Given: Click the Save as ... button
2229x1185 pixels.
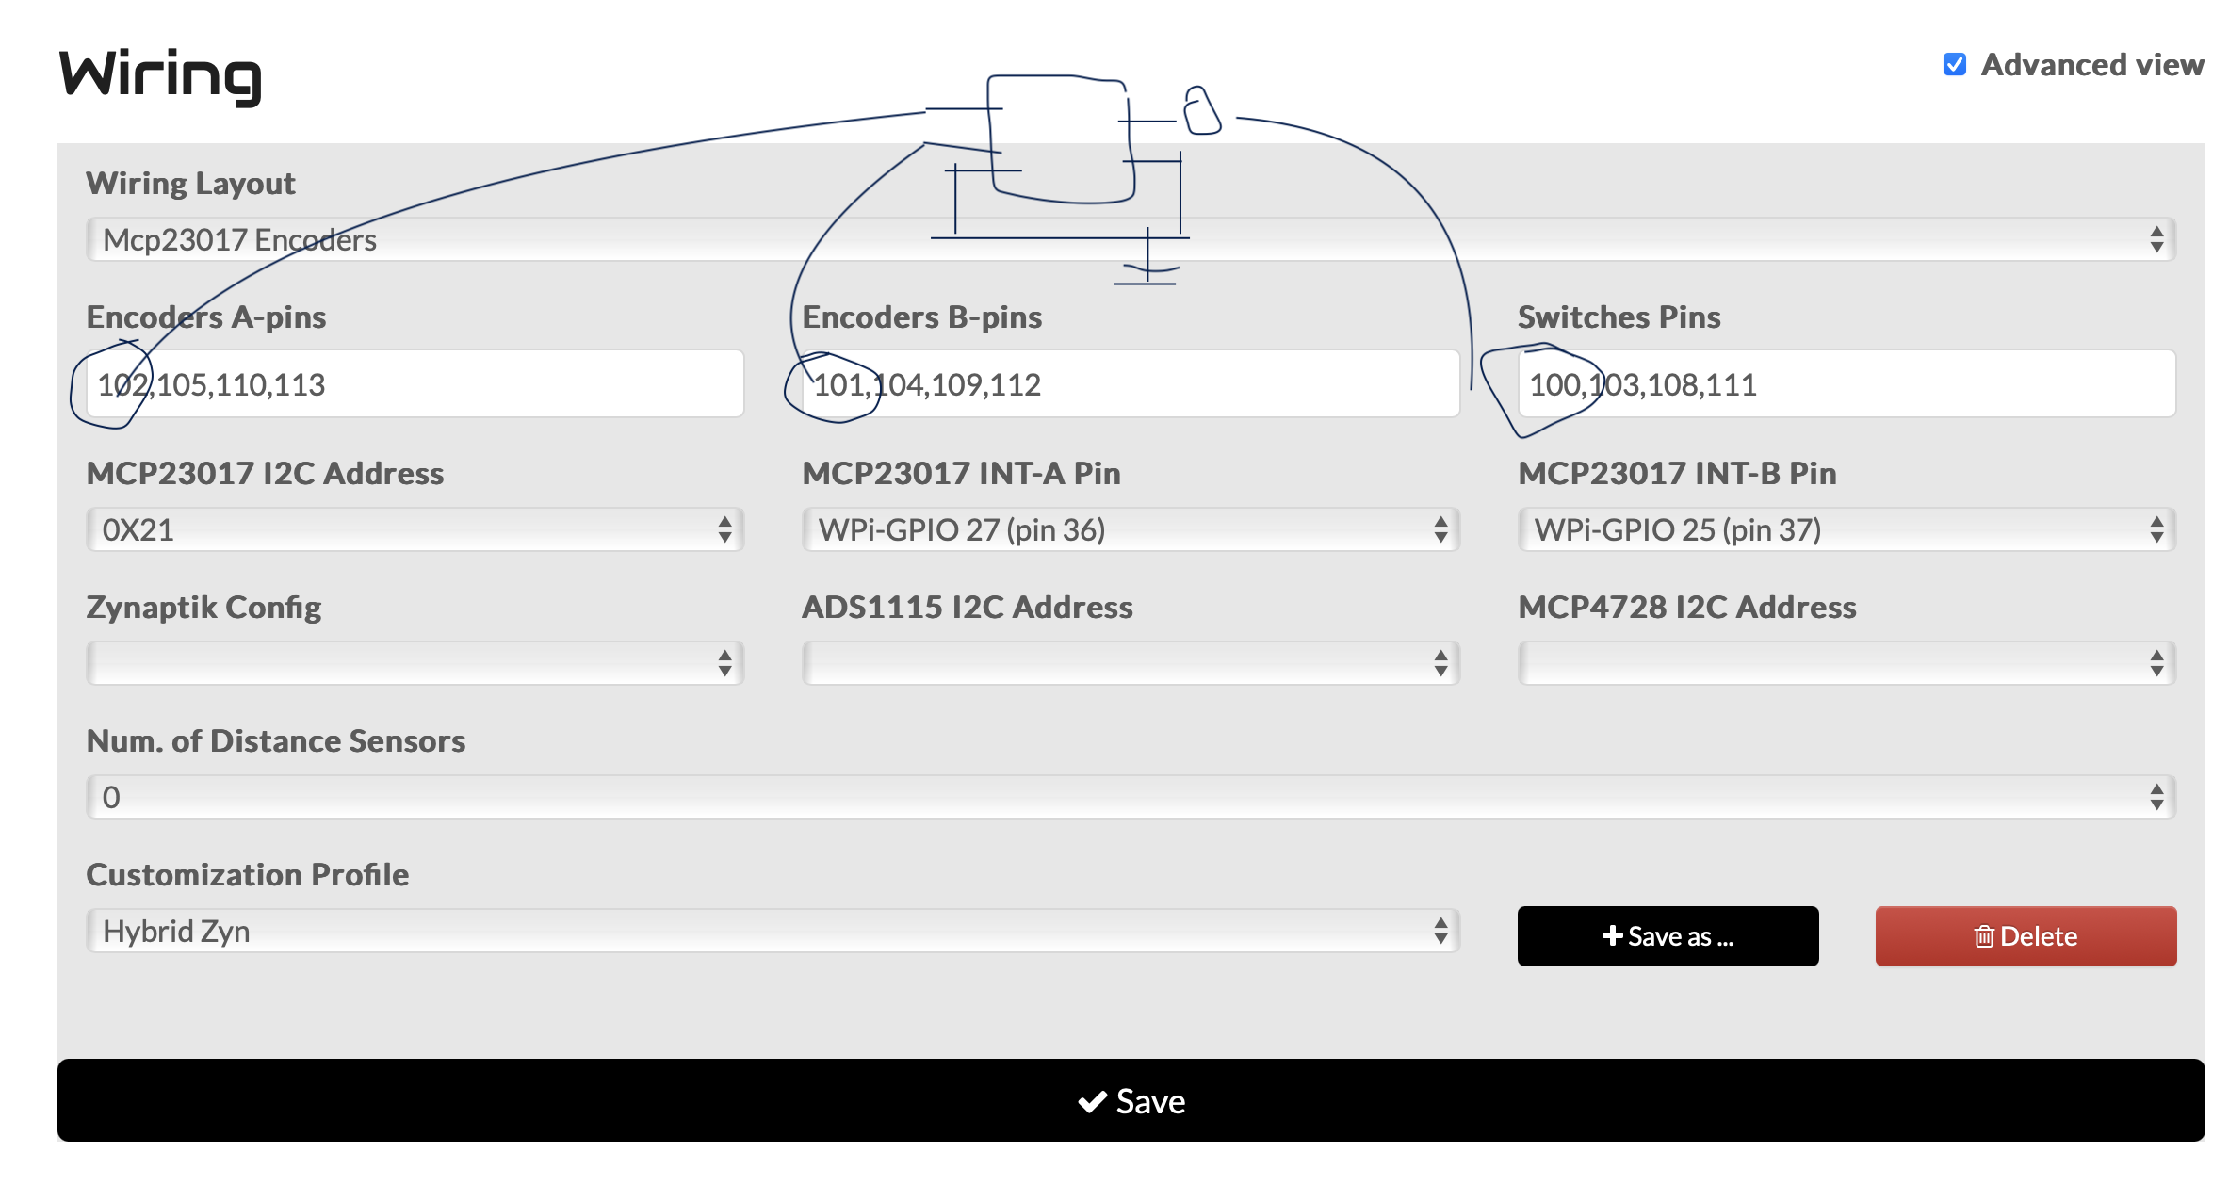Looking at the screenshot, I should coord(1668,936).
